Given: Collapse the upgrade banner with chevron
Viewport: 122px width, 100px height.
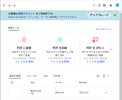Looking at the screenshot, I should click(115, 15).
